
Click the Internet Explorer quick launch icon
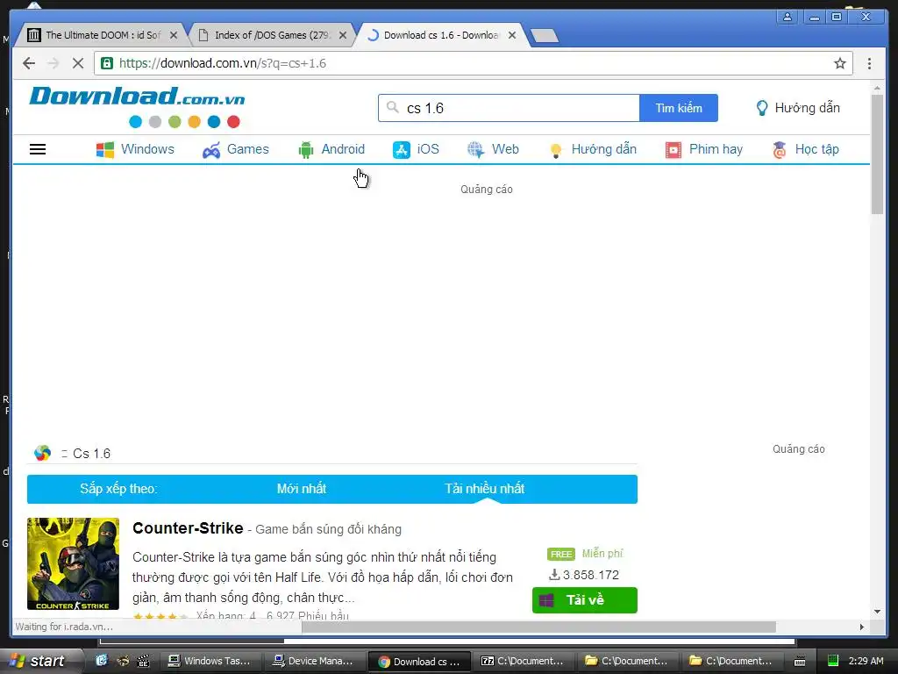click(102, 661)
